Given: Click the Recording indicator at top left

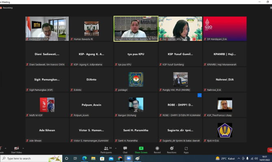Looking at the screenshot, I should click(x=7, y=7).
